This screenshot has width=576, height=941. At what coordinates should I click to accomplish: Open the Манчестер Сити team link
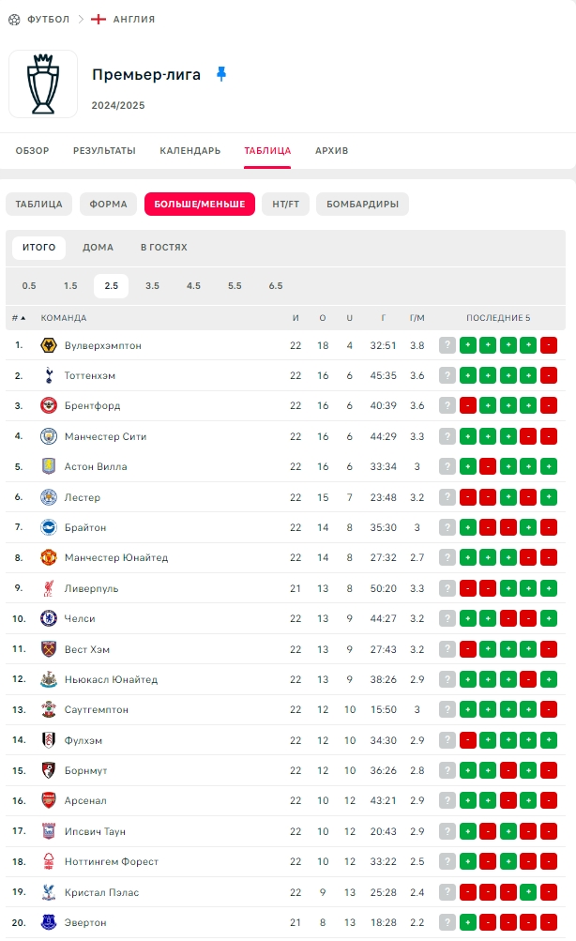coord(106,436)
